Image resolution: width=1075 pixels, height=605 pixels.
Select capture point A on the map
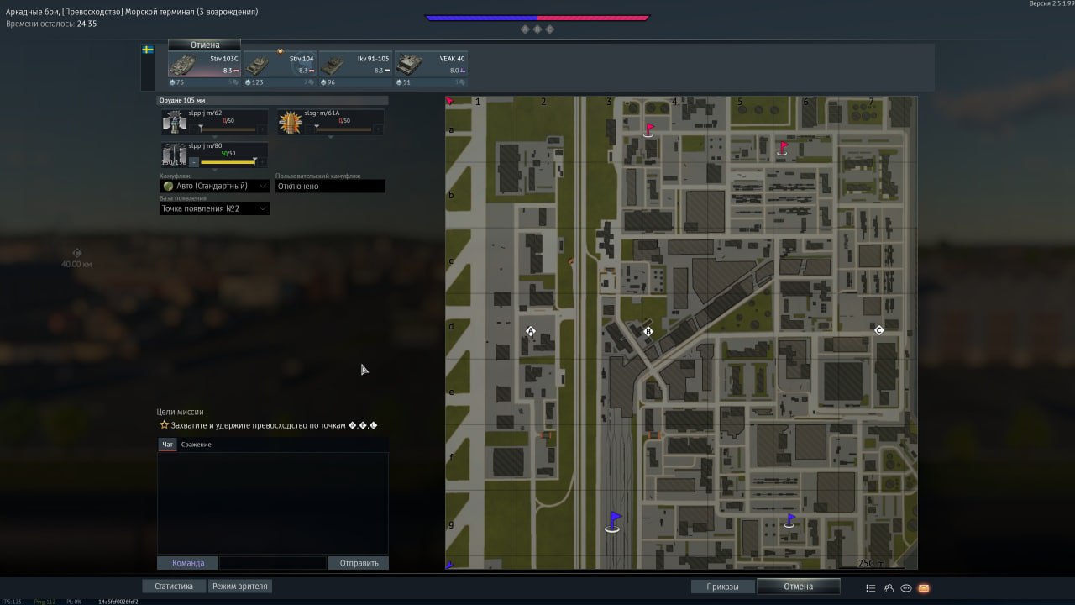[530, 331]
